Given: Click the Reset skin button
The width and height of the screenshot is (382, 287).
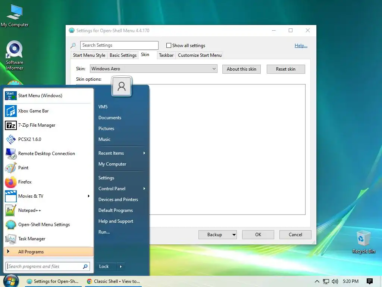Looking at the screenshot, I should point(286,69).
